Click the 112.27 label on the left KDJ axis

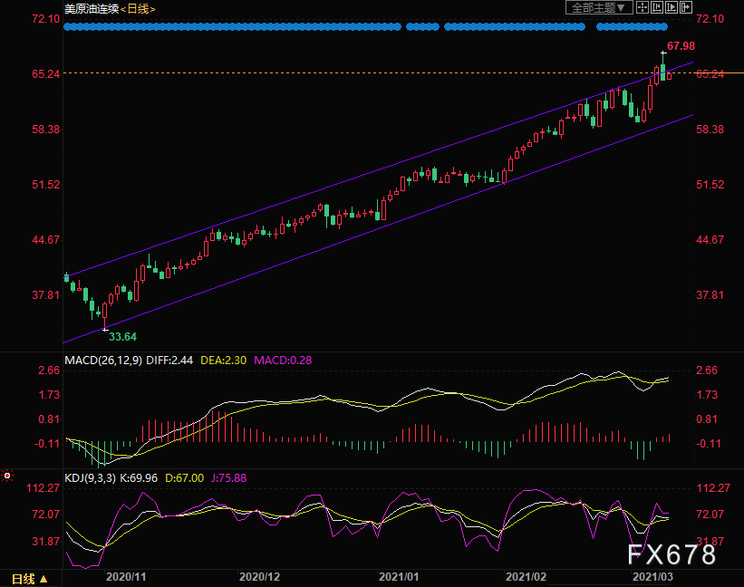(x=43, y=488)
